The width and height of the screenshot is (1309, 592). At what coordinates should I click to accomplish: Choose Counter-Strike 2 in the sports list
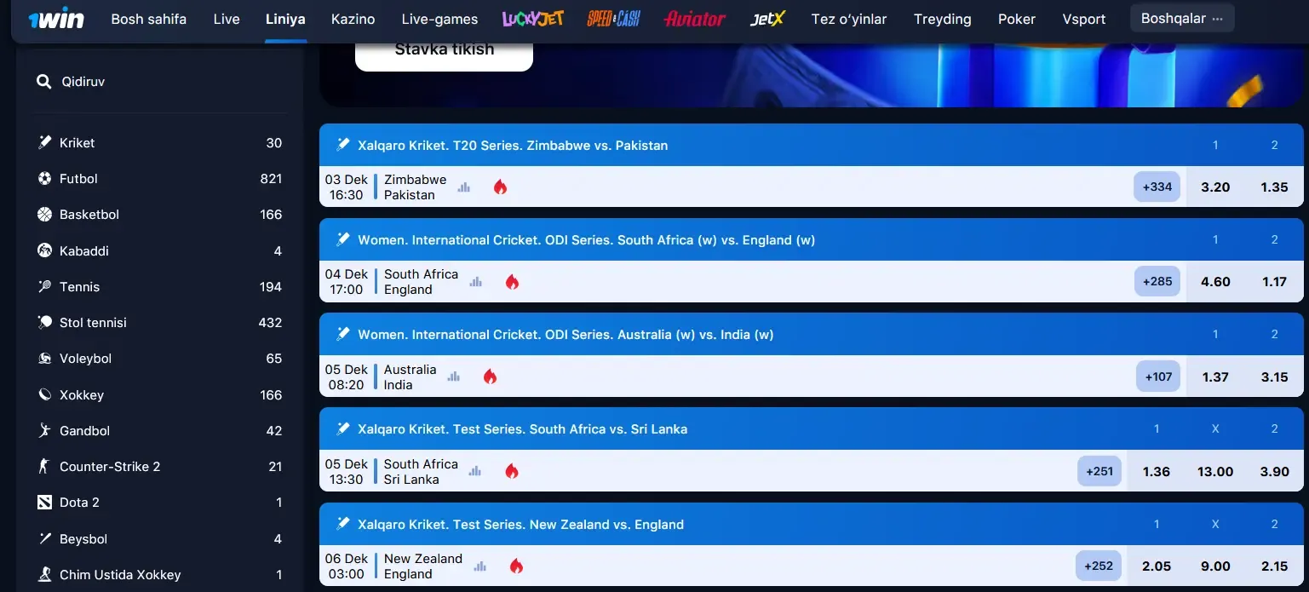click(x=109, y=467)
